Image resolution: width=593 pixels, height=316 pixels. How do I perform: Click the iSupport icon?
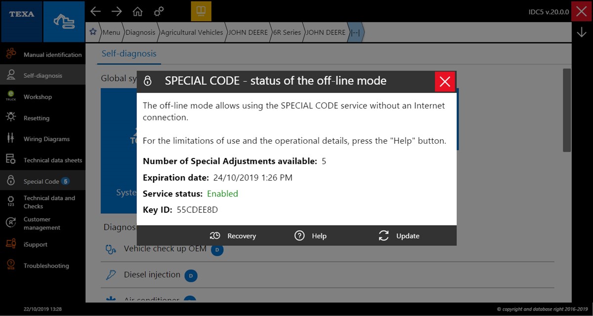(11, 243)
